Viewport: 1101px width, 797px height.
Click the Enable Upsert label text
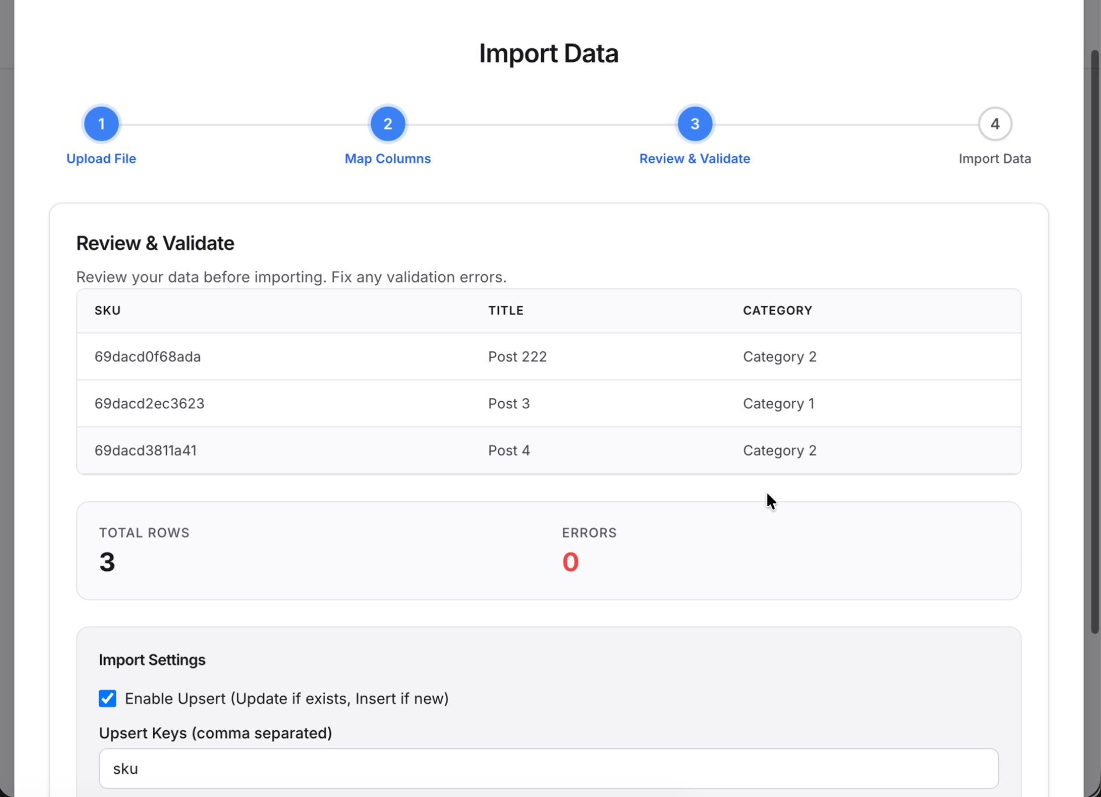click(287, 698)
